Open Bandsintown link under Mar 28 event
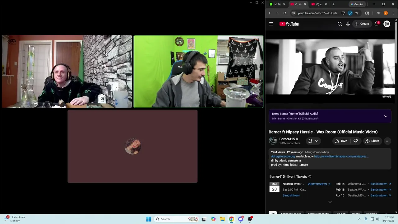Viewport: 398px width, 224px height. click(x=291, y=195)
